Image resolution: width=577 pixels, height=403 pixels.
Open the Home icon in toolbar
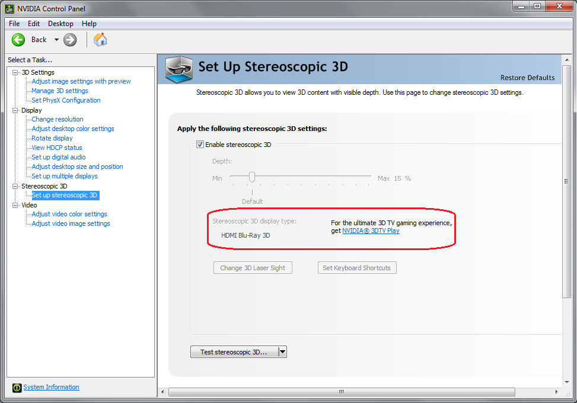pos(100,40)
